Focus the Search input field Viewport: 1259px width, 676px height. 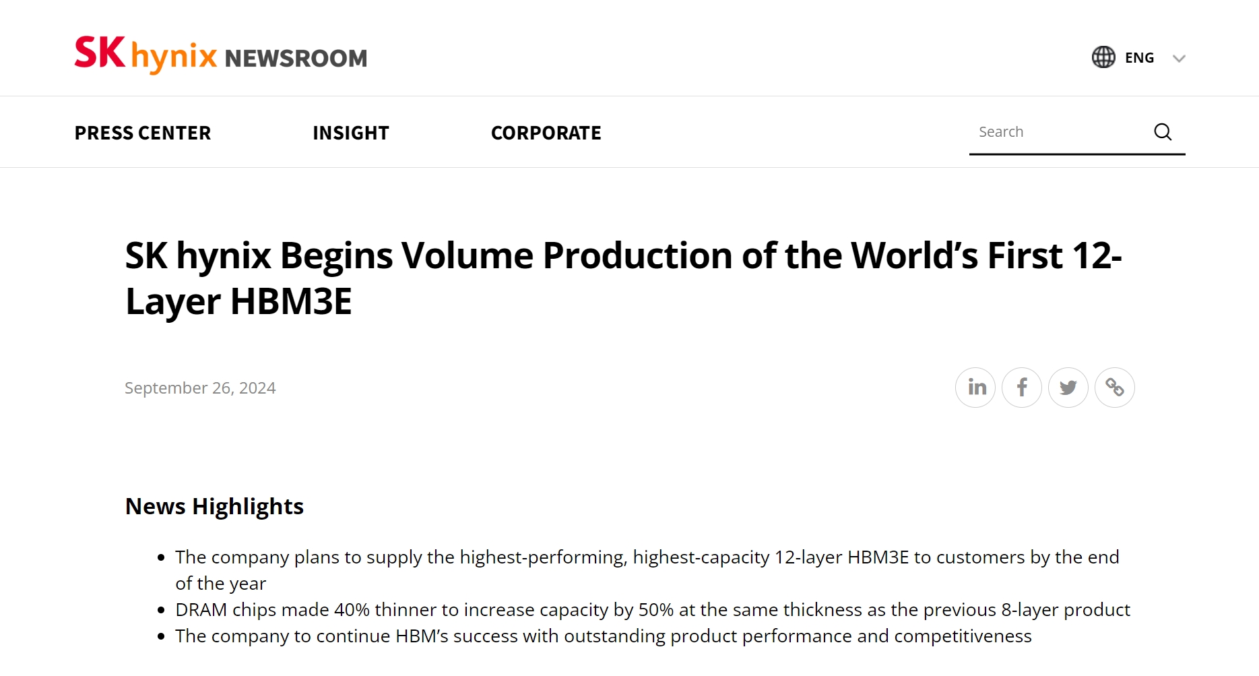click(1058, 132)
